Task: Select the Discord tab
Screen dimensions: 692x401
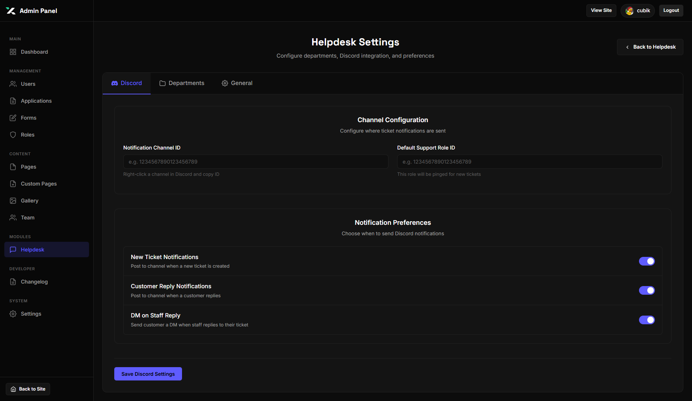Action: click(127, 83)
